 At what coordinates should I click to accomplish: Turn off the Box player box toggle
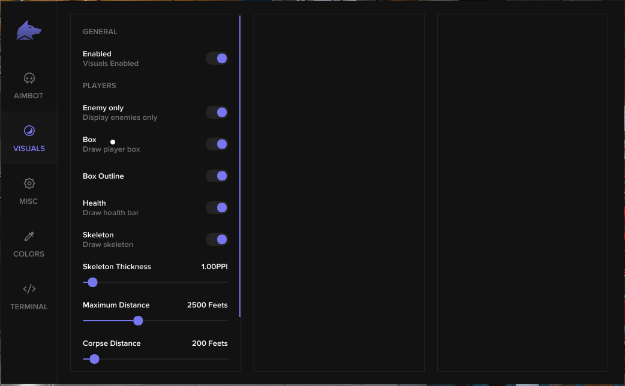[217, 144]
